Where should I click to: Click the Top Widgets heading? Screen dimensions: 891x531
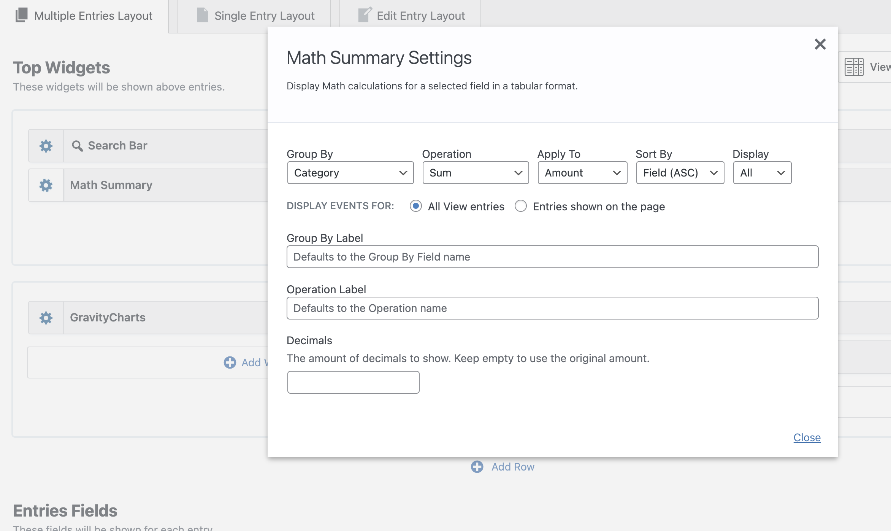coord(62,68)
